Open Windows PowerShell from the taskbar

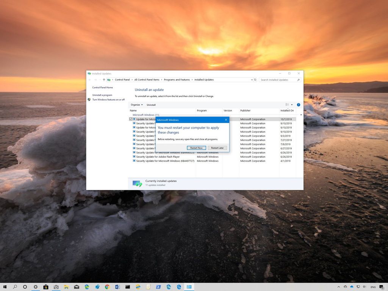[158, 287]
